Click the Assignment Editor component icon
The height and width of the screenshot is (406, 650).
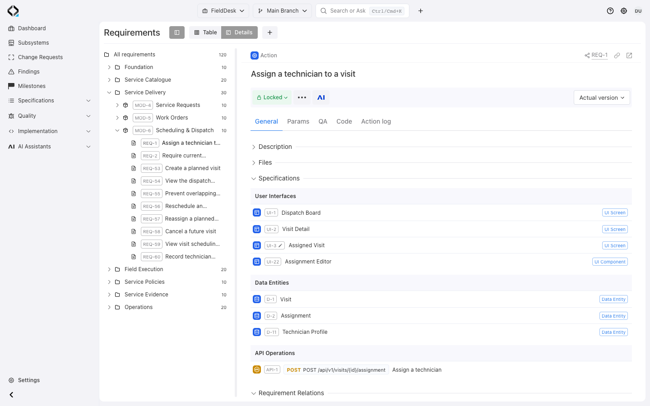(x=257, y=262)
